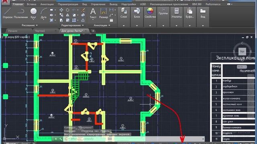This screenshot has width=257, height=144.
Task: Activate the Mirror tool in Редактирование
Action: [67, 15]
